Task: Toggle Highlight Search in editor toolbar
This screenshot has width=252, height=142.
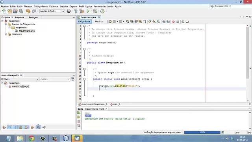Action: coord(140,22)
